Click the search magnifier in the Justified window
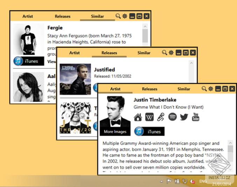The image size is (237, 187). 165,52
